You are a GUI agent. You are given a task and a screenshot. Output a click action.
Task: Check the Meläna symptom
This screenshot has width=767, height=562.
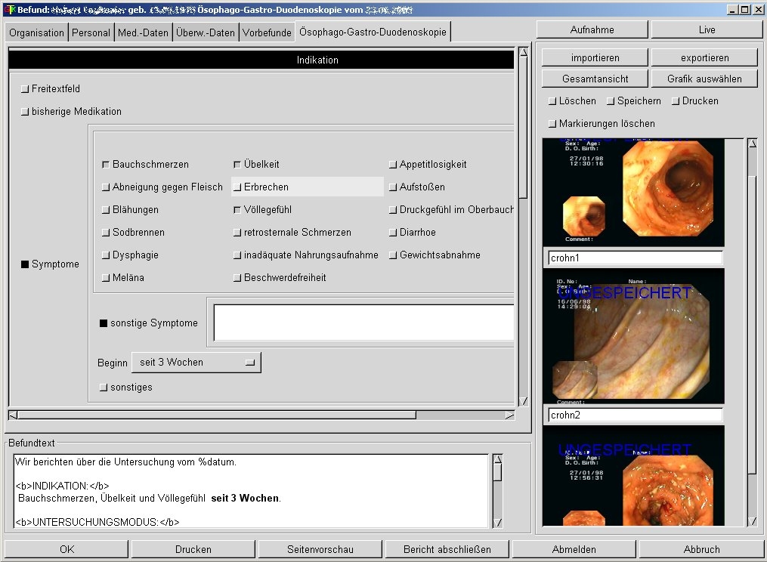(106, 278)
